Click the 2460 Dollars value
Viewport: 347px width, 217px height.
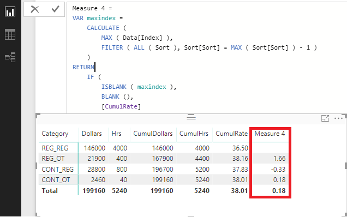(98, 180)
